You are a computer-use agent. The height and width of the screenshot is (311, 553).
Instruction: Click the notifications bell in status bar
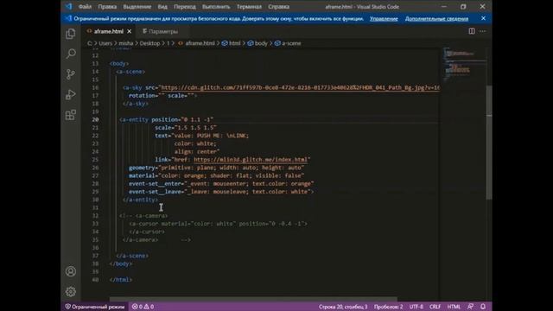[483, 307]
